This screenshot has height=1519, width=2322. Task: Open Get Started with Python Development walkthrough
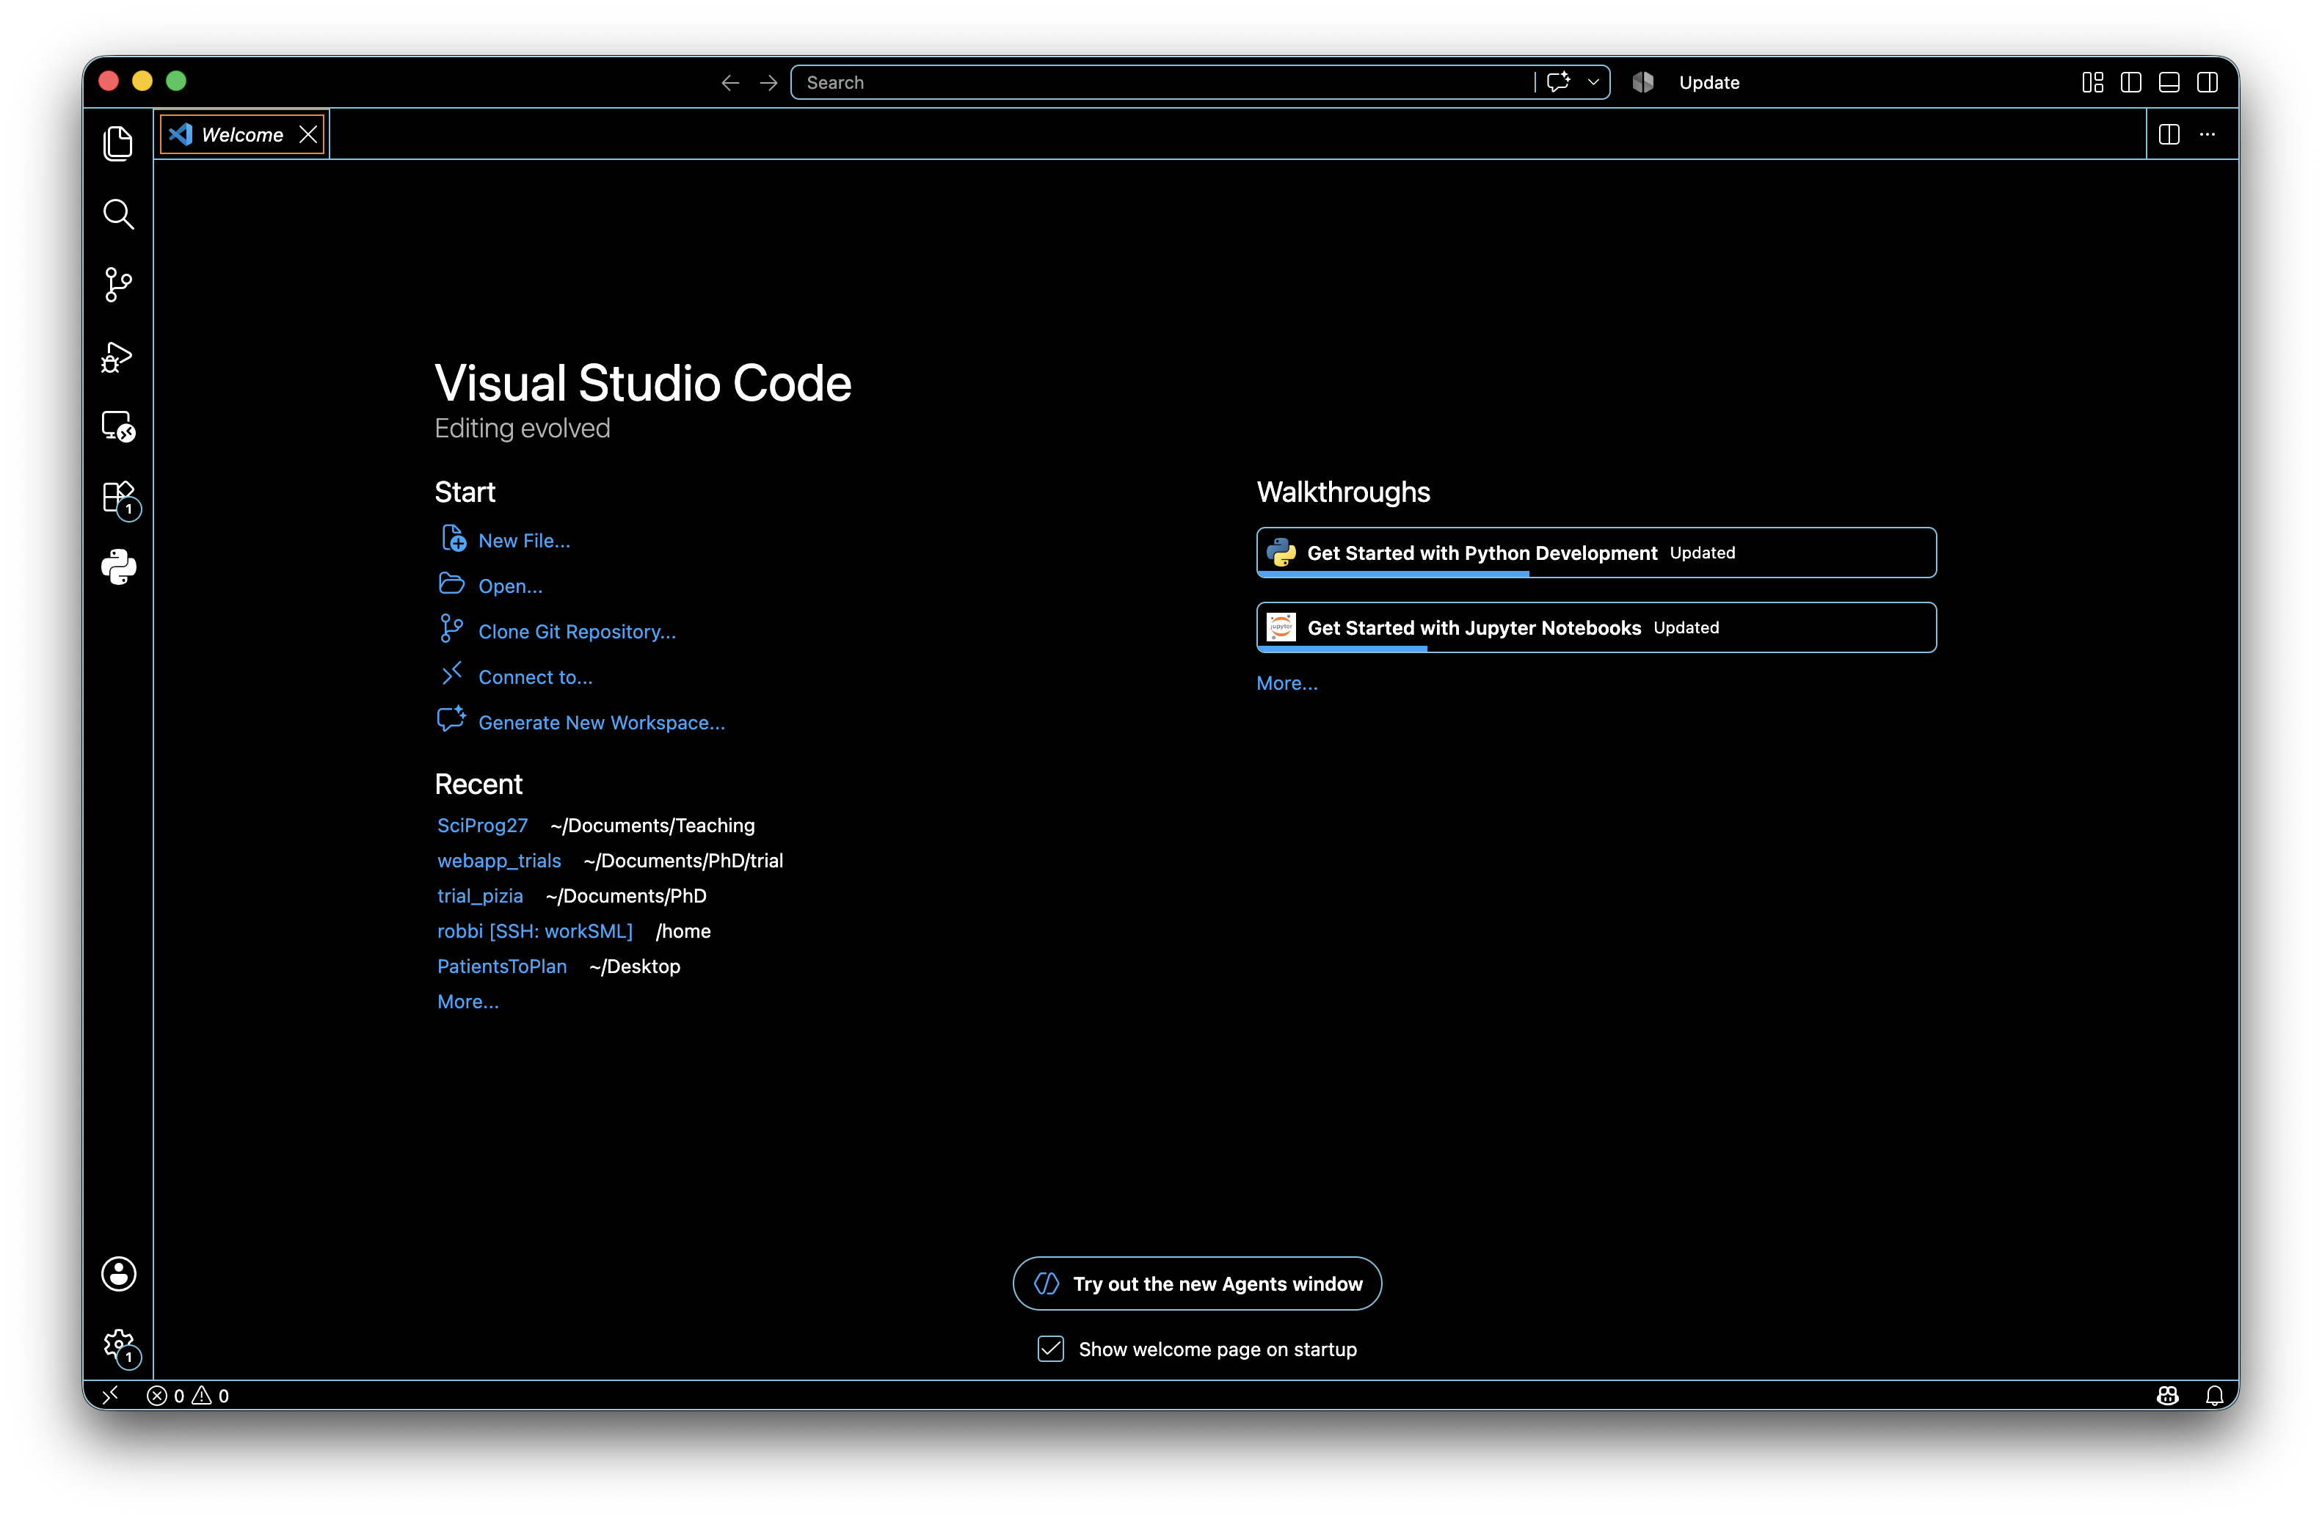pos(1596,553)
